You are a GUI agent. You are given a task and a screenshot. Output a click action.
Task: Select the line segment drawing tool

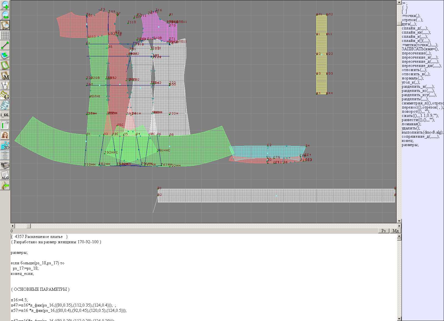coord(5,45)
